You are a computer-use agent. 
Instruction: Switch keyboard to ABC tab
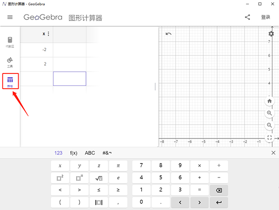(90, 153)
